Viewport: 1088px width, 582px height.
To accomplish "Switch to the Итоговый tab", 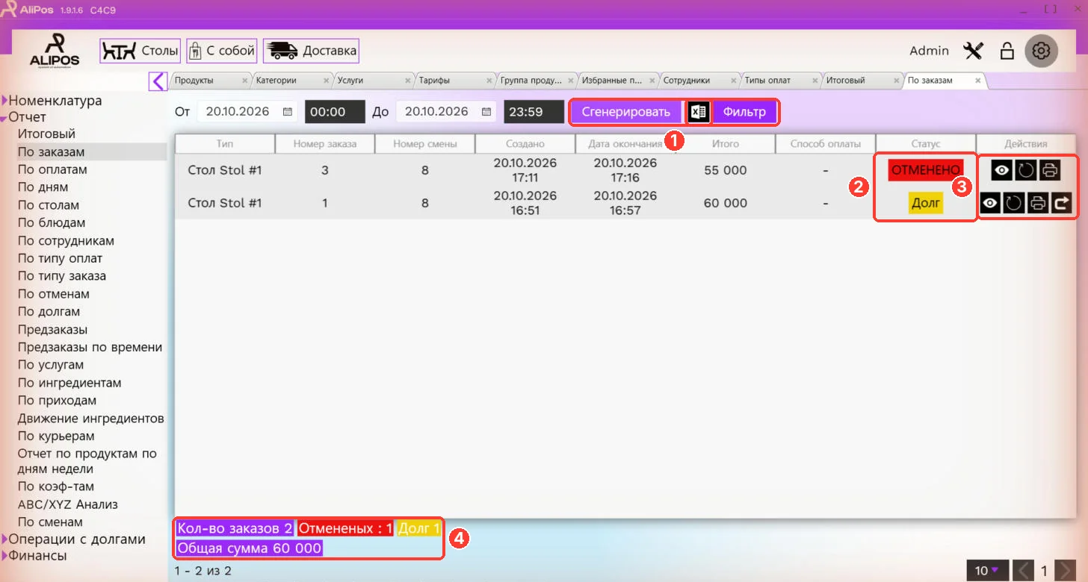I will tap(856, 80).
